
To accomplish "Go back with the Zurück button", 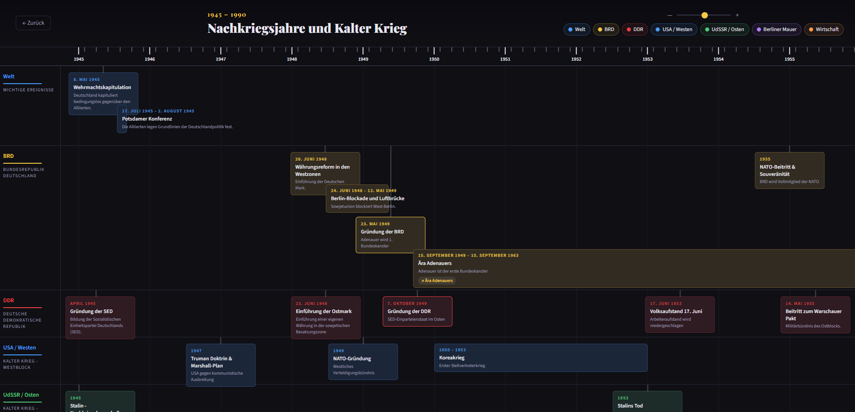I will click(33, 23).
